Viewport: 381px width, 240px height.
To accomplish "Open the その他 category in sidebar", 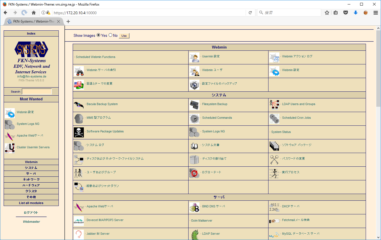I will pos(31,197).
